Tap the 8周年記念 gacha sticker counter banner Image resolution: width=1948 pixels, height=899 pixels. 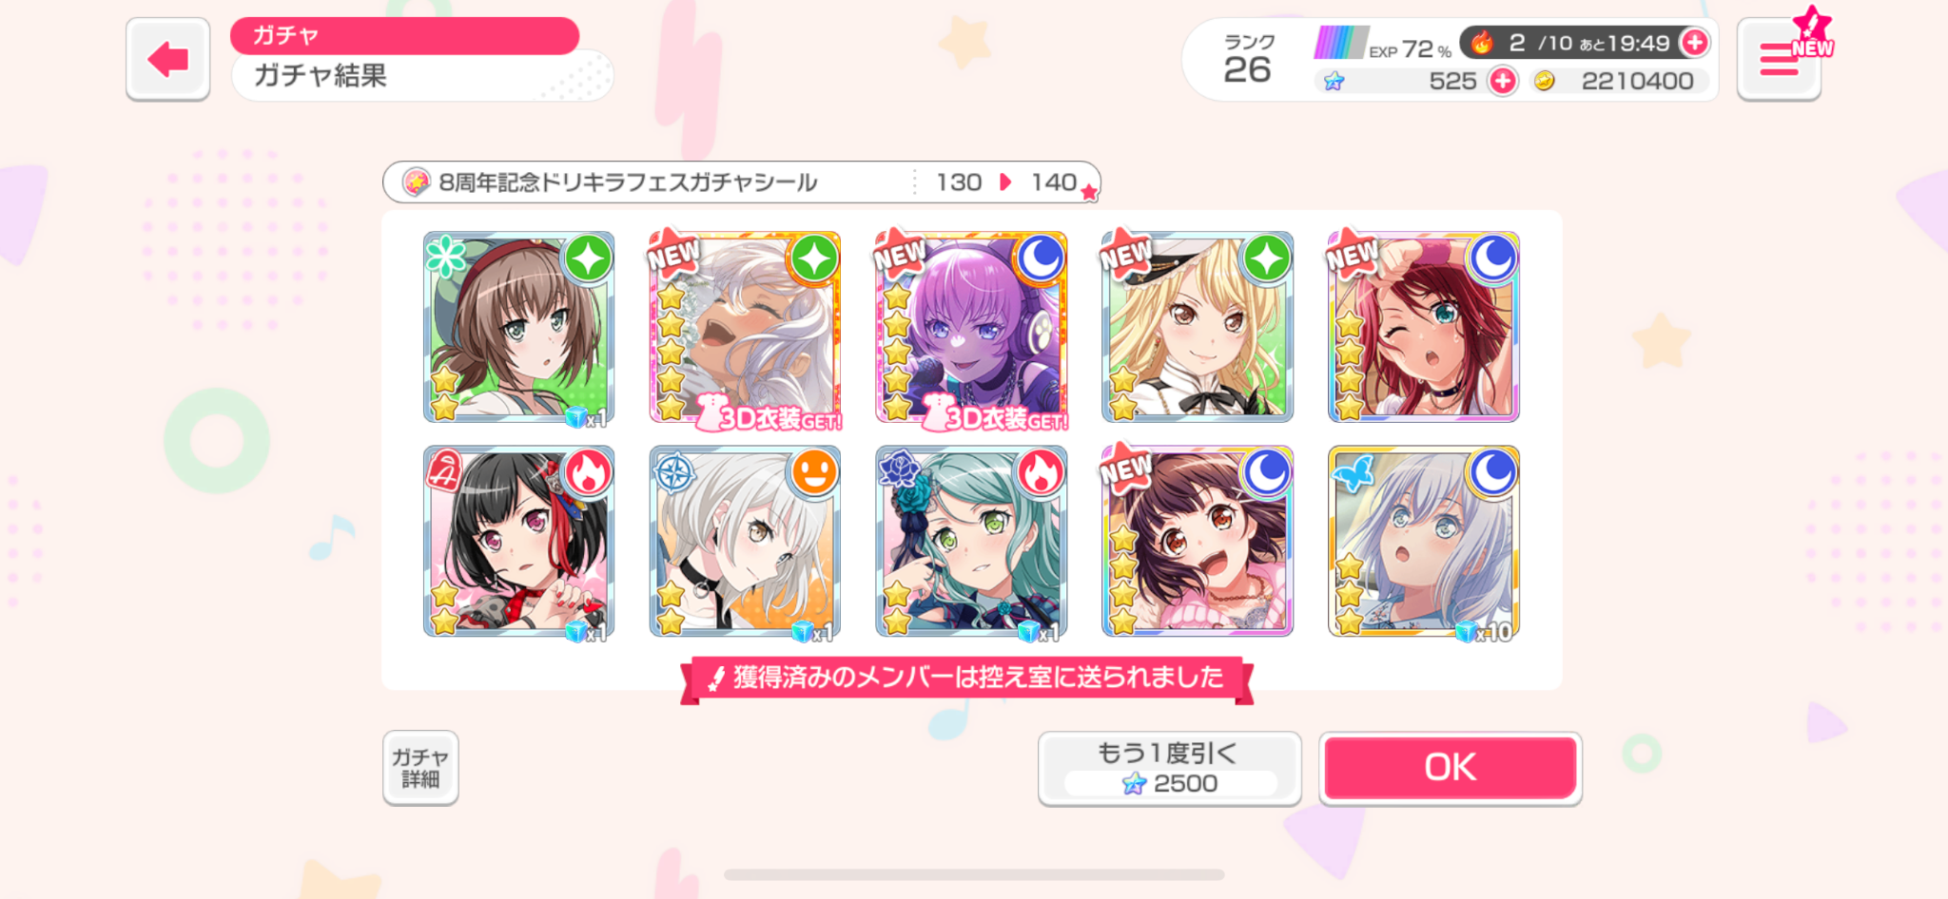point(742,182)
